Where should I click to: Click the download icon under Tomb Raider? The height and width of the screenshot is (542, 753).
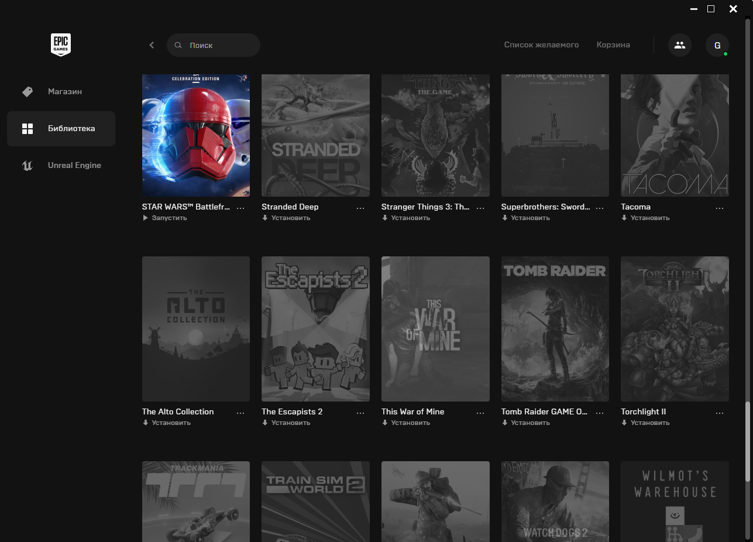(504, 423)
